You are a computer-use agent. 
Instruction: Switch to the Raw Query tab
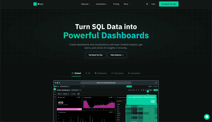[117, 73]
